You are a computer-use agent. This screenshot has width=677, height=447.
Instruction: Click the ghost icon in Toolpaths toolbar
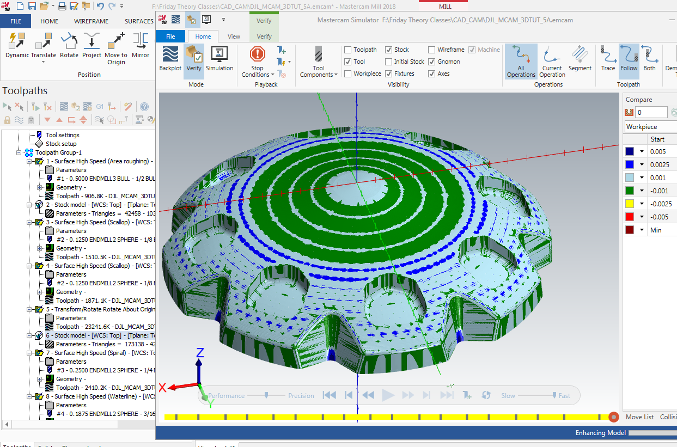[31, 120]
